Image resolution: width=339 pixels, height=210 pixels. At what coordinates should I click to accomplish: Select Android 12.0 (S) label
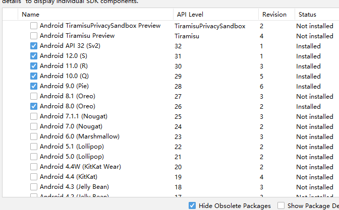click(x=64, y=56)
